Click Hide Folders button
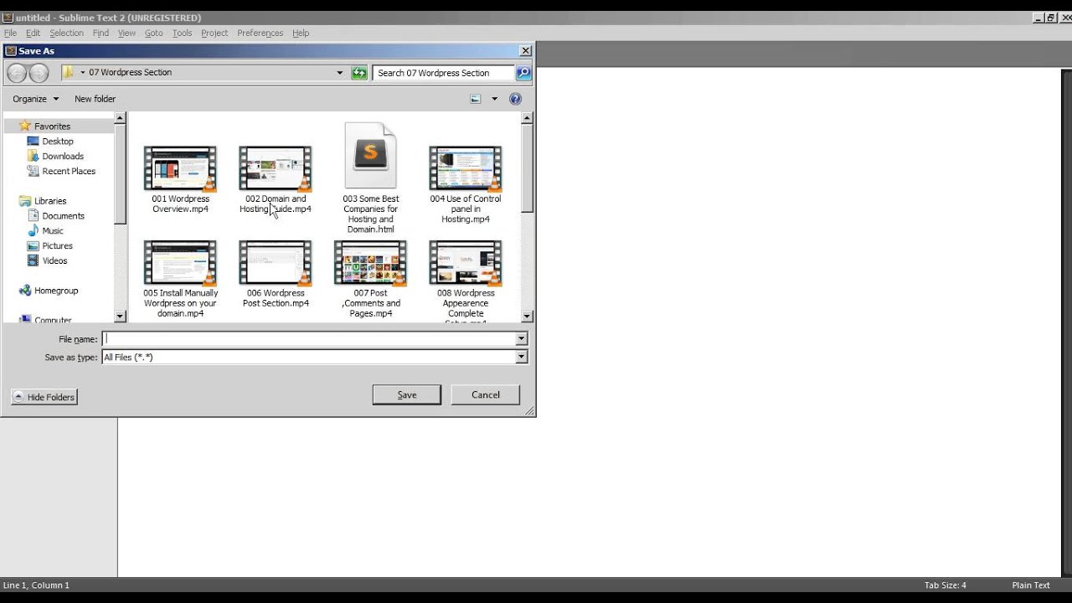 point(44,397)
